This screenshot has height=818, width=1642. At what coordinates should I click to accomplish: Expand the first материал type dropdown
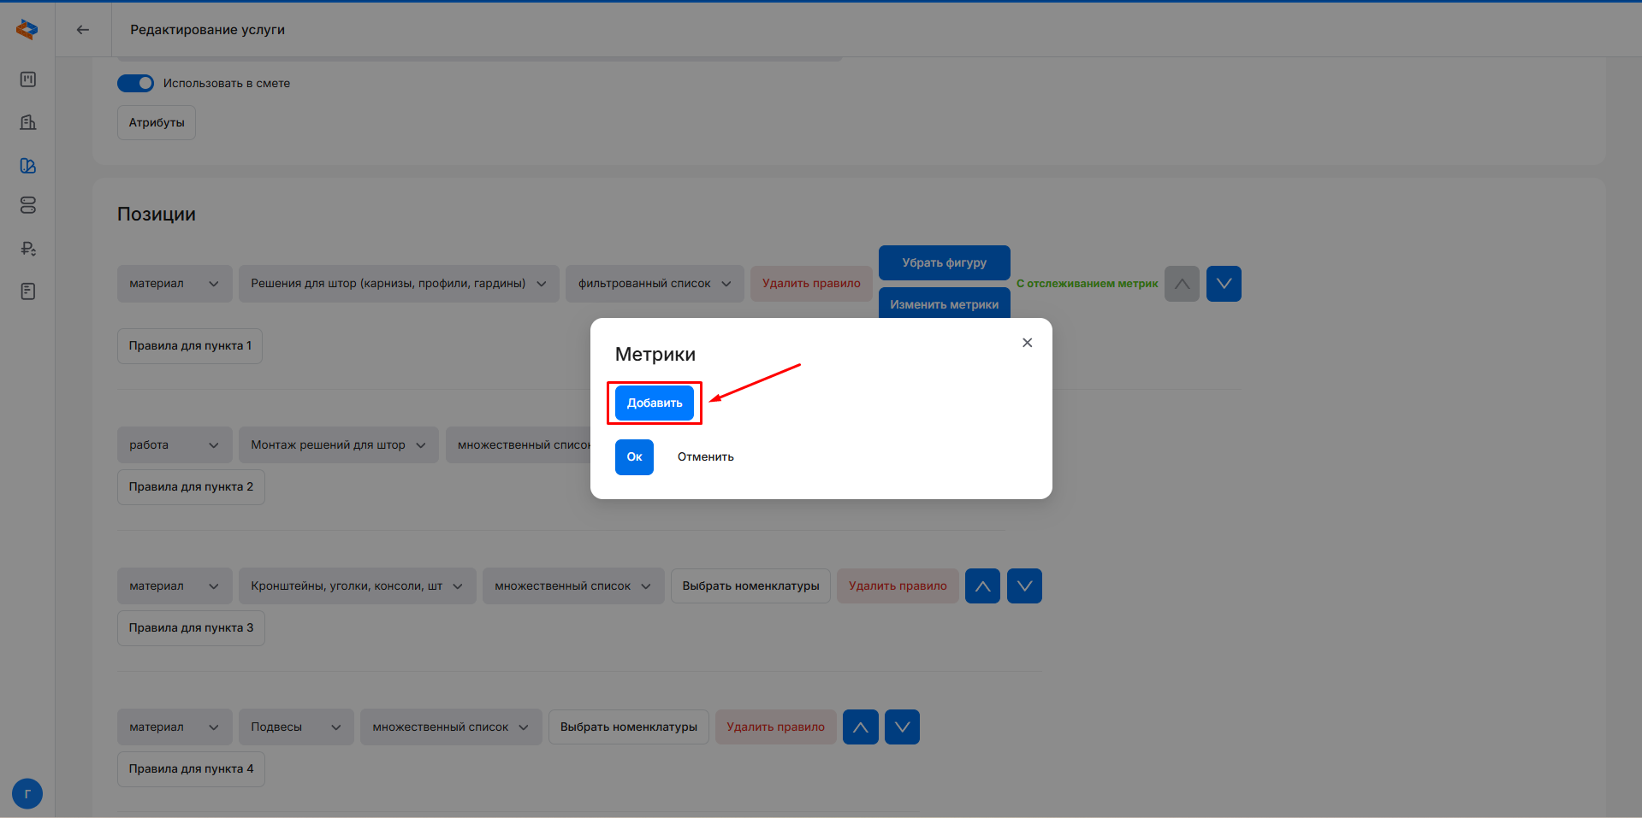coord(175,284)
